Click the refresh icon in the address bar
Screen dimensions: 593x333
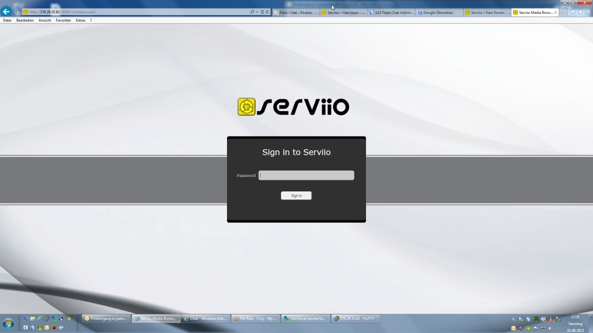[x=267, y=12]
